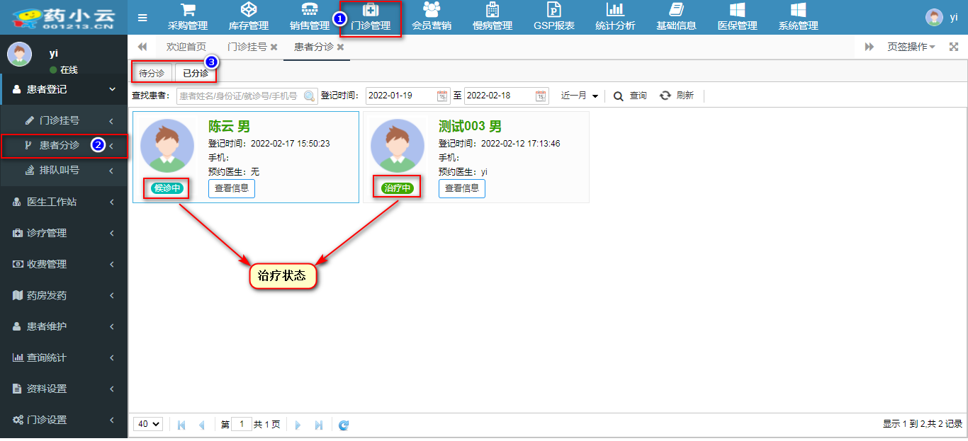Click the 候诊中 status badge
This screenshot has width=968, height=441.
167,188
